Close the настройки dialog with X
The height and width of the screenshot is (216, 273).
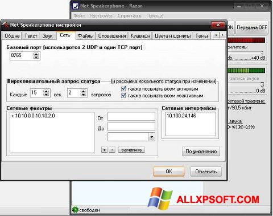(218, 25)
